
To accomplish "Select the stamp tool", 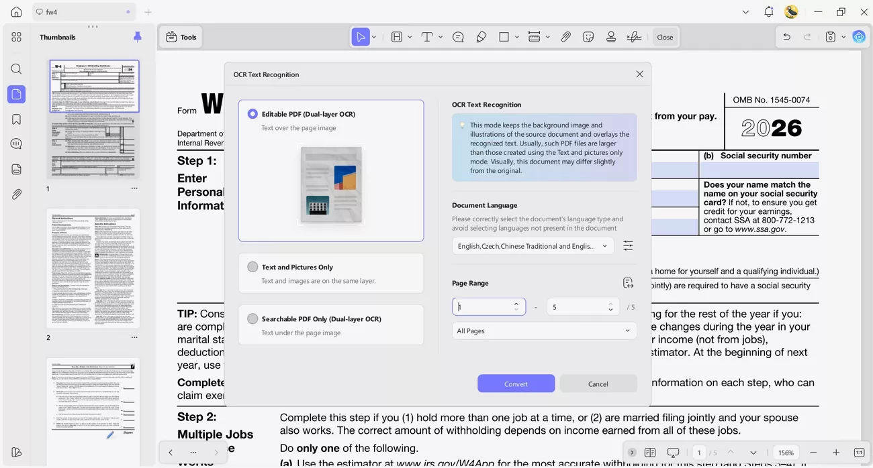I will coord(611,37).
